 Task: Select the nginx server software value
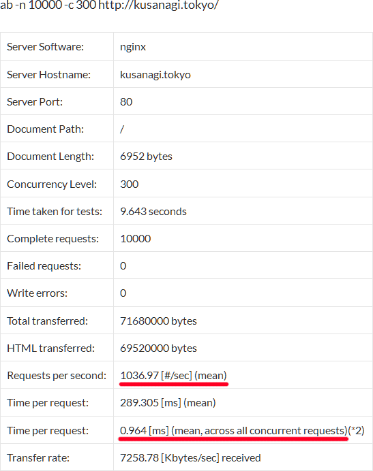(133, 47)
